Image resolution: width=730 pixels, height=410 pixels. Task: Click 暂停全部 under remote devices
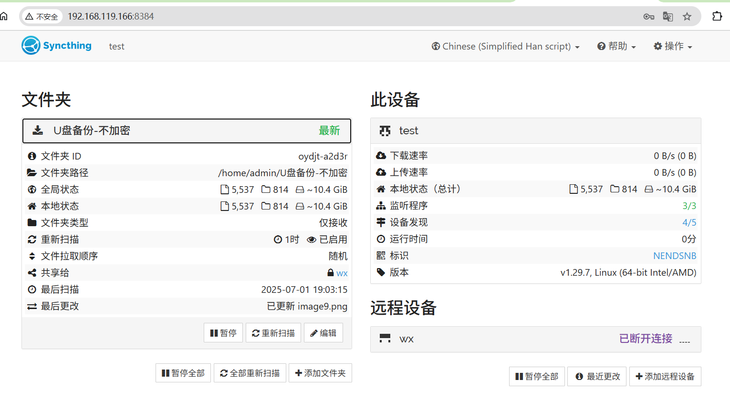pos(537,376)
